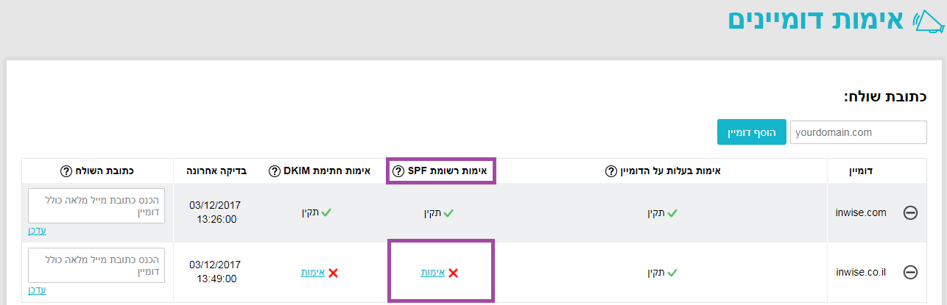Remove the inwise.com domain with its minus icon
Image resolution: width=947 pixels, height=305 pixels.
[910, 212]
